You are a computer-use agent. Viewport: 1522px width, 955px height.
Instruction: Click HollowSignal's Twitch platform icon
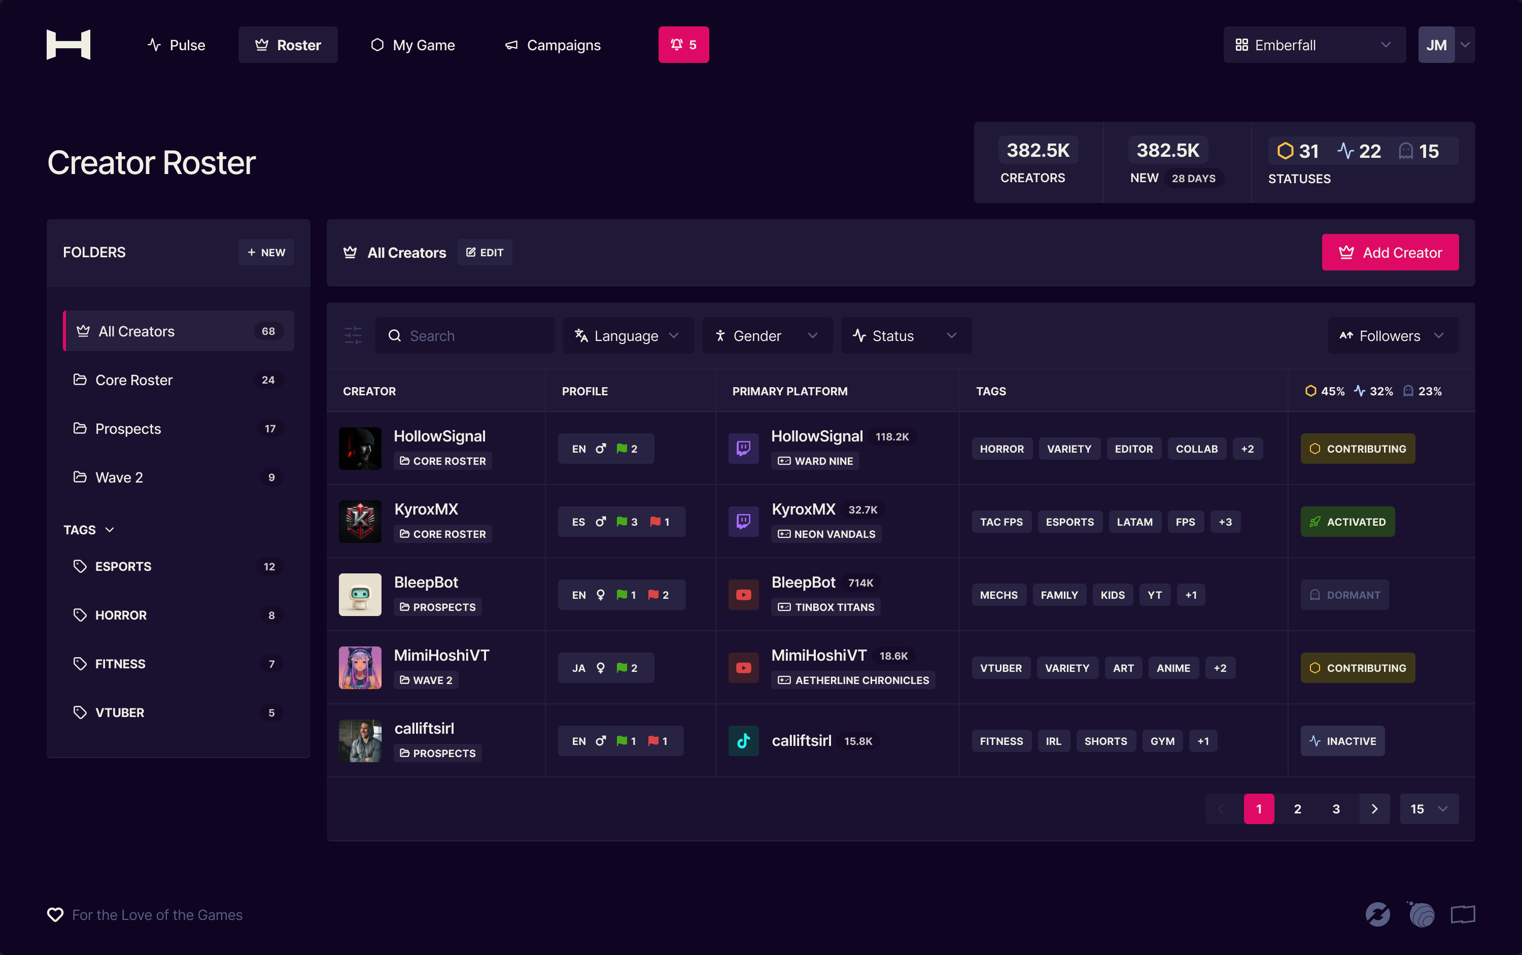(743, 449)
